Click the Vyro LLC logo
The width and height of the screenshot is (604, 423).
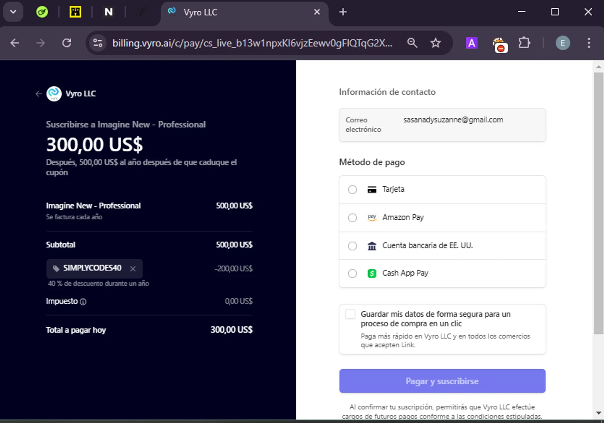[x=54, y=94]
